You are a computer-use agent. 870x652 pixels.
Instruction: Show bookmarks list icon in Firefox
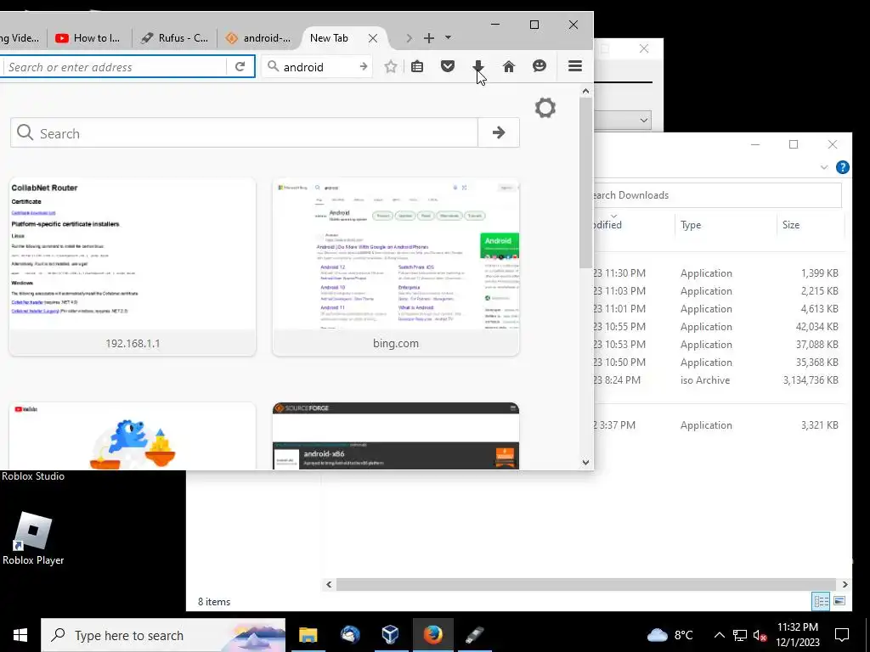[x=417, y=66]
